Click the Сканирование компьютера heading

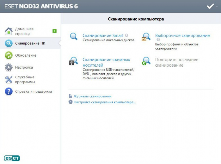[136, 19]
